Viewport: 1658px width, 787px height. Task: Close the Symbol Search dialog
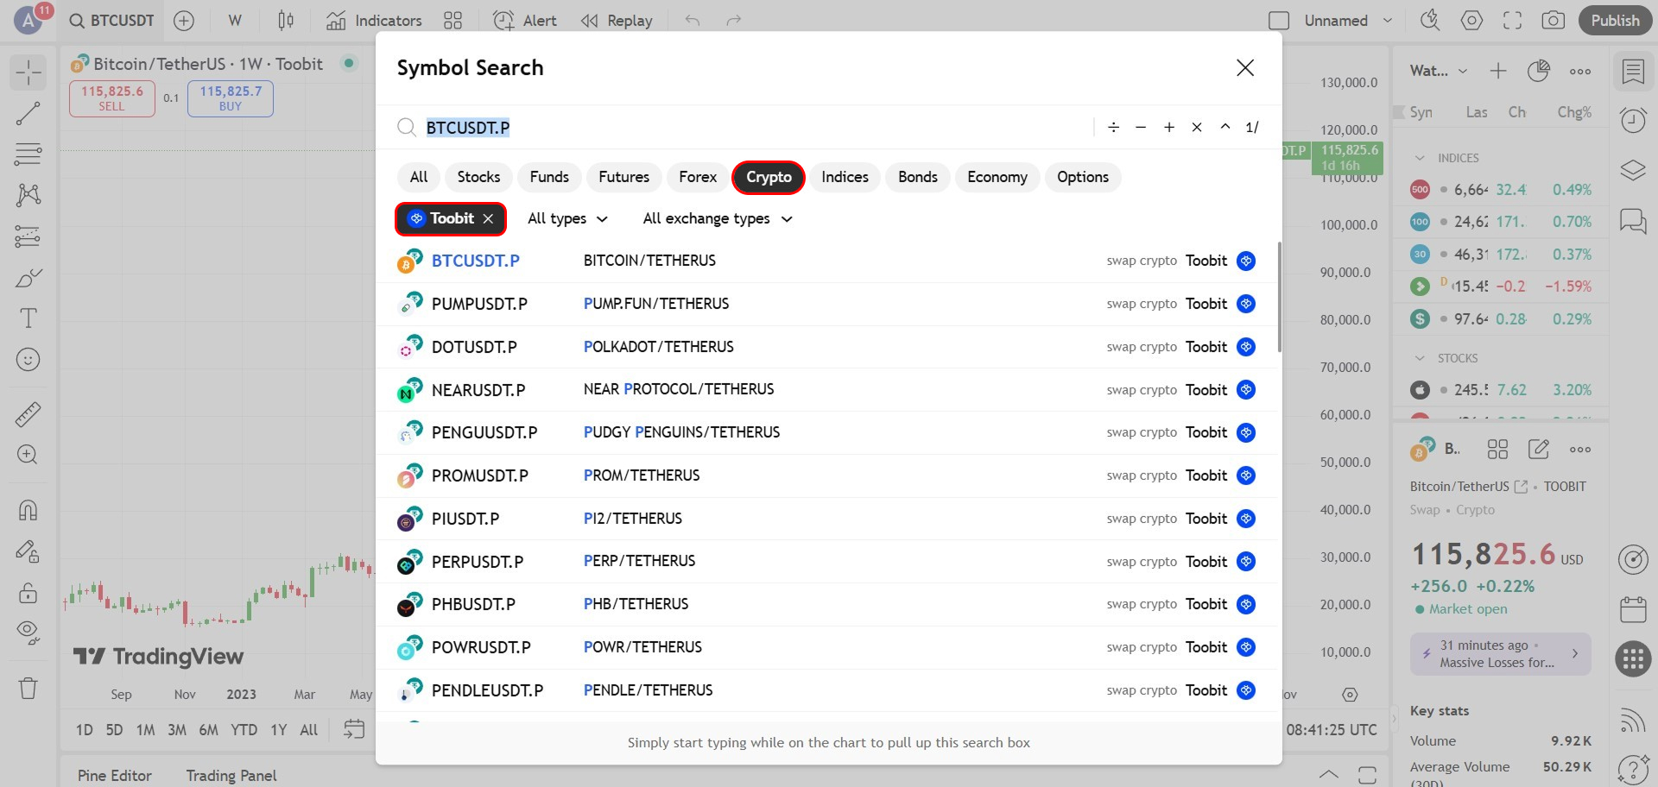1244,68
